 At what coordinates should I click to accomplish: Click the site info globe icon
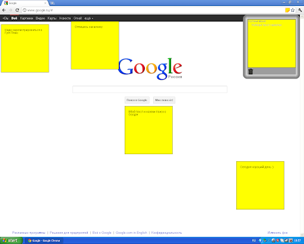[x=24, y=10]
